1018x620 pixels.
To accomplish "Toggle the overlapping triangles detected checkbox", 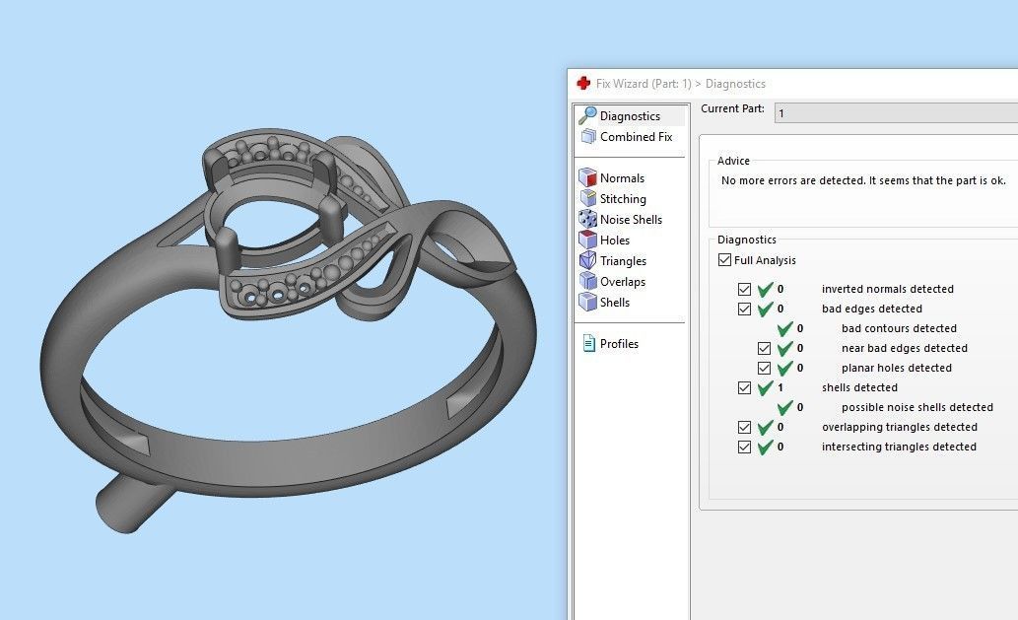I will [744, 427].
